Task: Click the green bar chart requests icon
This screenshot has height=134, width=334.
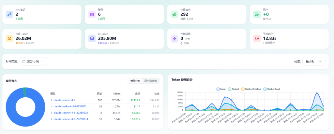Action: pyautogui.click(x=175, y=14)
